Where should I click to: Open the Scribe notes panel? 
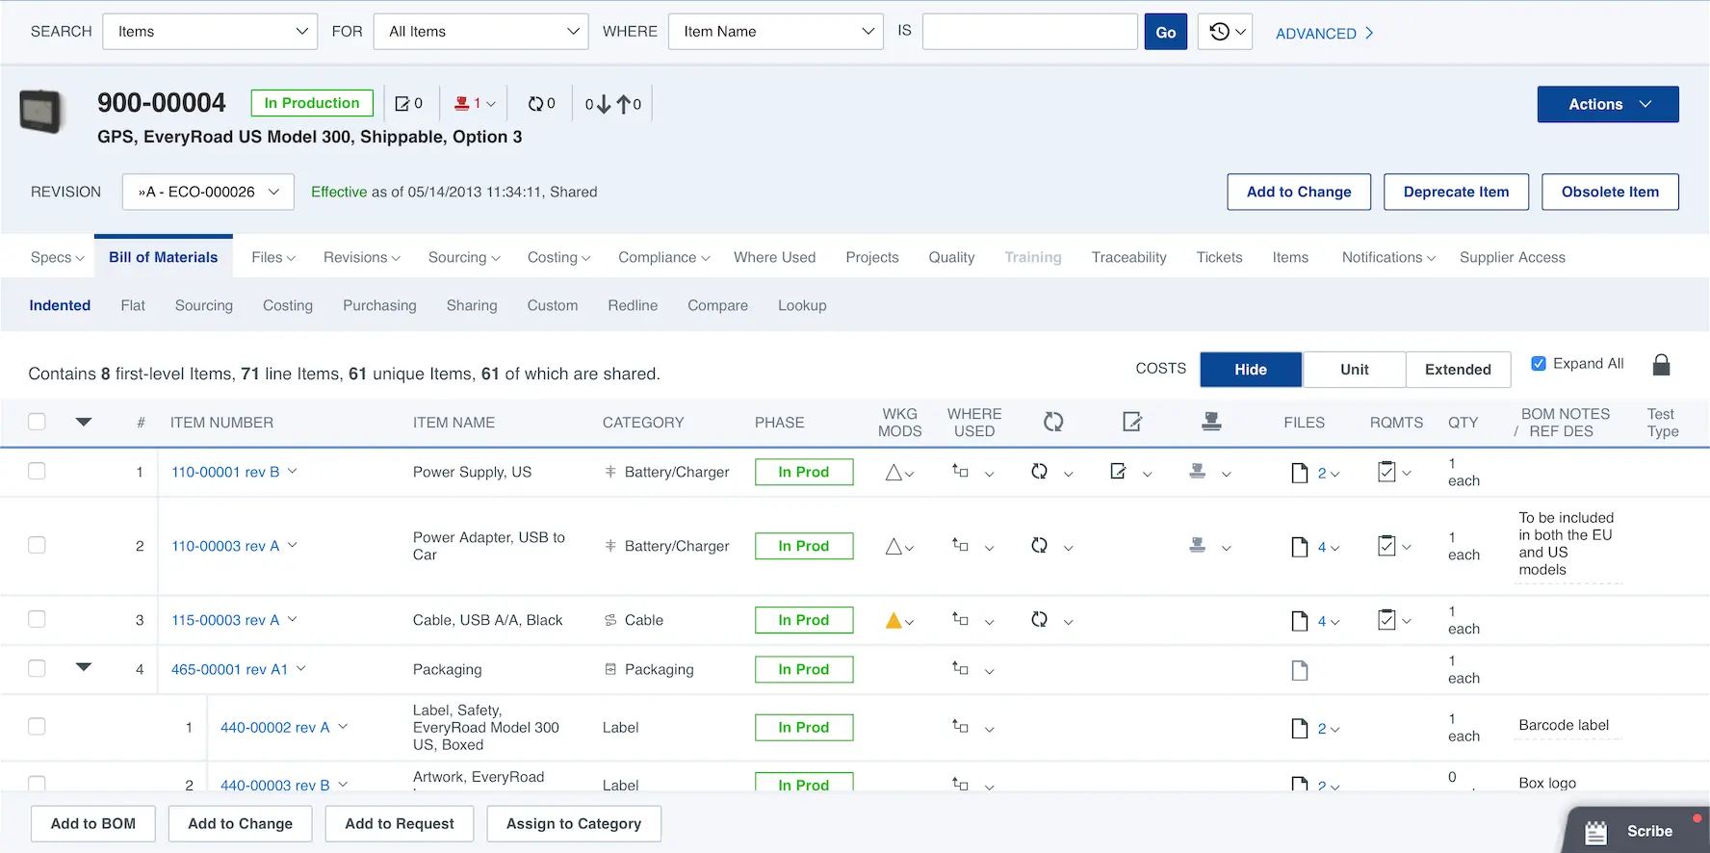[1634, 830]
